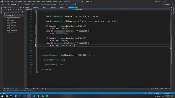Viewport: 175px width, 98px height.
Task: Click the Sign in link
Action: coord(157,1)
